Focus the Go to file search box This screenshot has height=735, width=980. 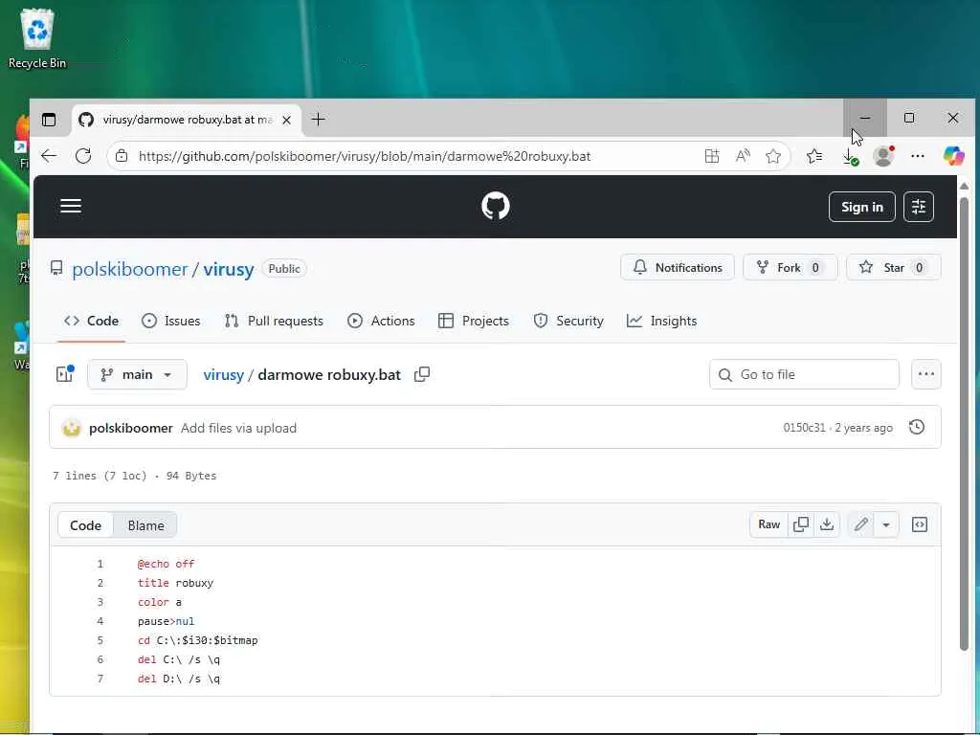(804, 374)
